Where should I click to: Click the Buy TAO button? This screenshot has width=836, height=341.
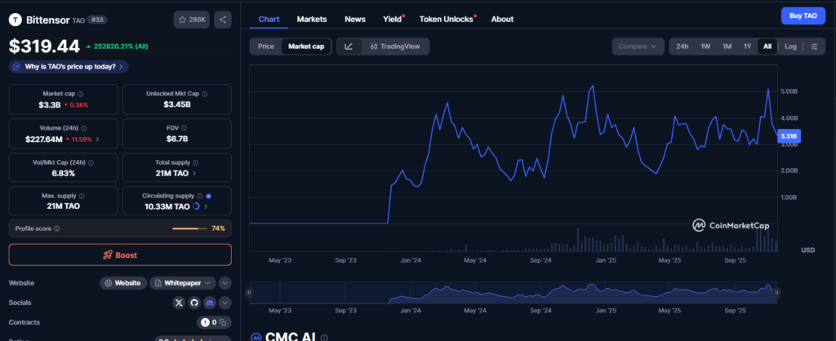click(803, 16)
